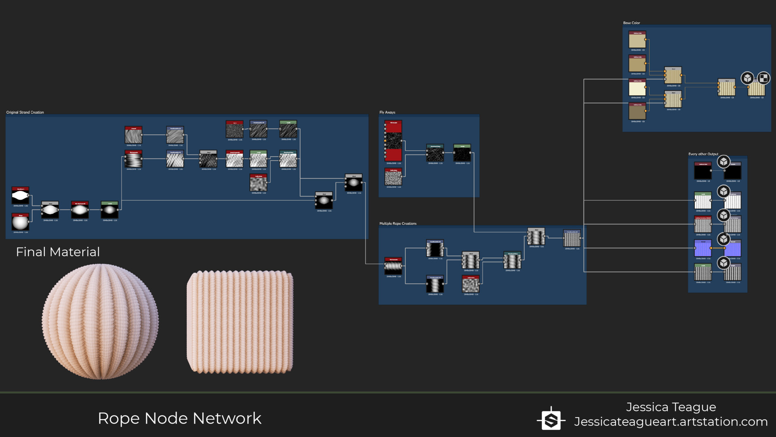Screen dimensions: 776x437
Task: Select the tall red node in Fly Aways
Action: [393, 141]
